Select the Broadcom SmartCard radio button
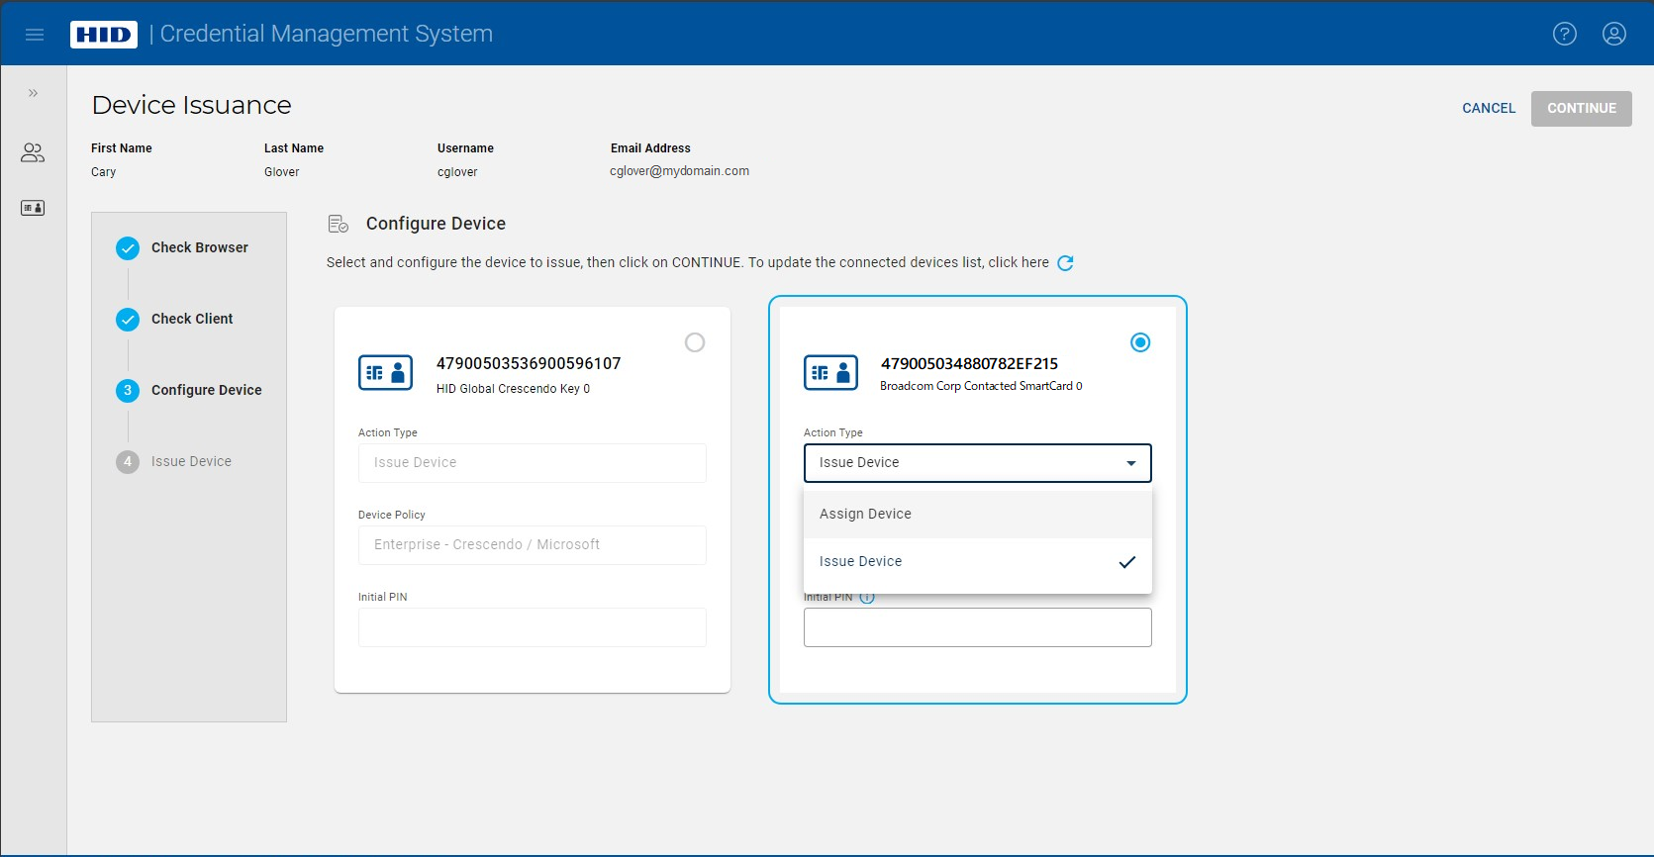This screenshot has height=857, width=1654. (1140, 342)
